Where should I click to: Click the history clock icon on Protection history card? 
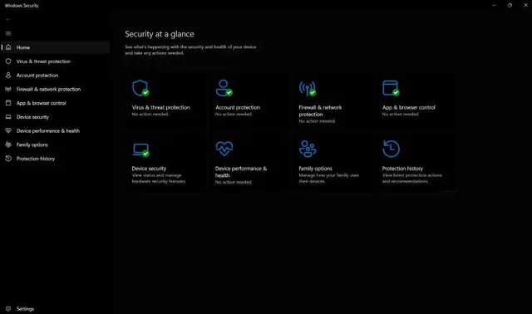pyautogui.click(x=391, y=149)
